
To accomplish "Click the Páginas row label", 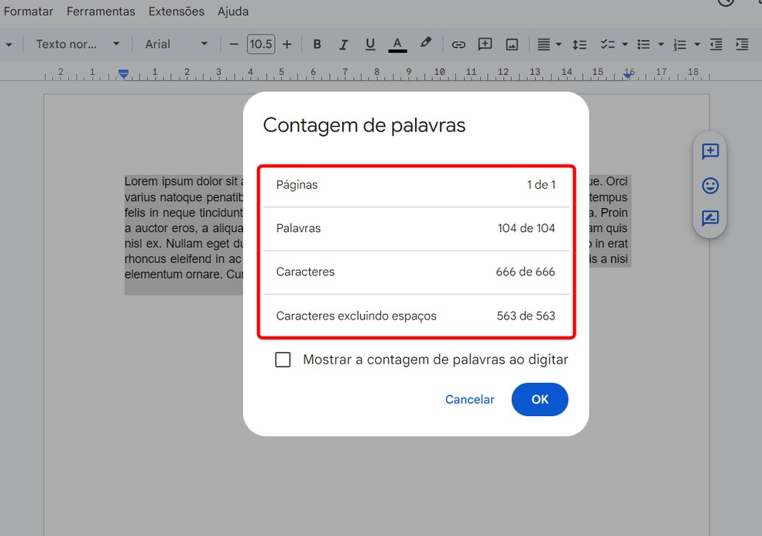I will pyautogui.click(x=297, y=185).
